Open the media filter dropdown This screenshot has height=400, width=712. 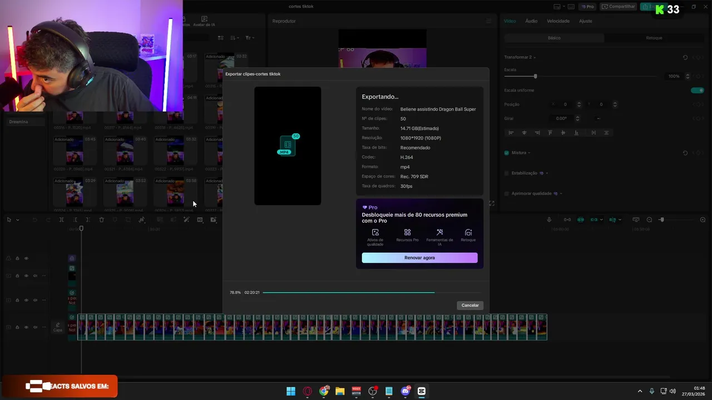tap(249, 38)
